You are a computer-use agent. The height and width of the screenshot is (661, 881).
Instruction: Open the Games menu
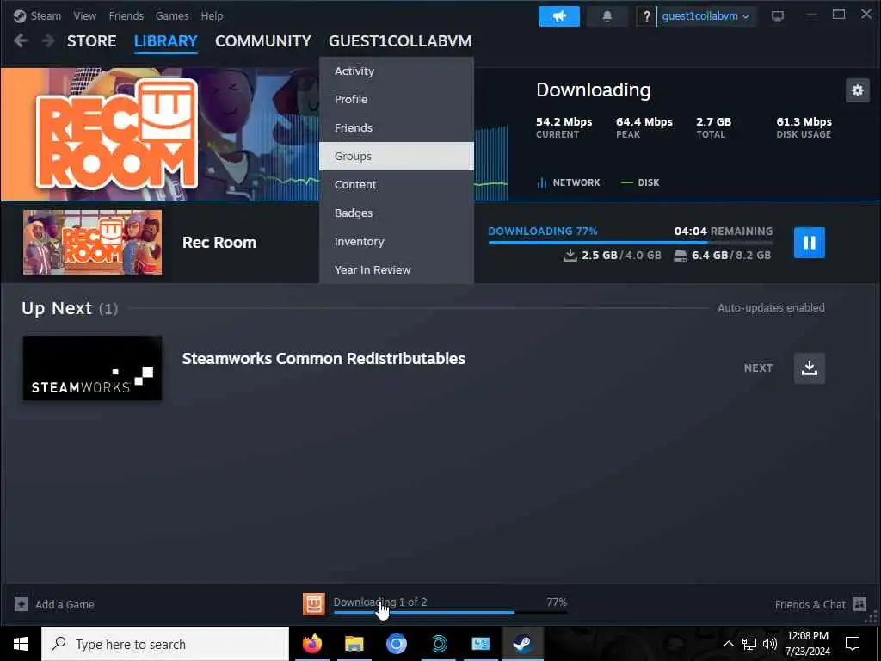coord(172,15)
